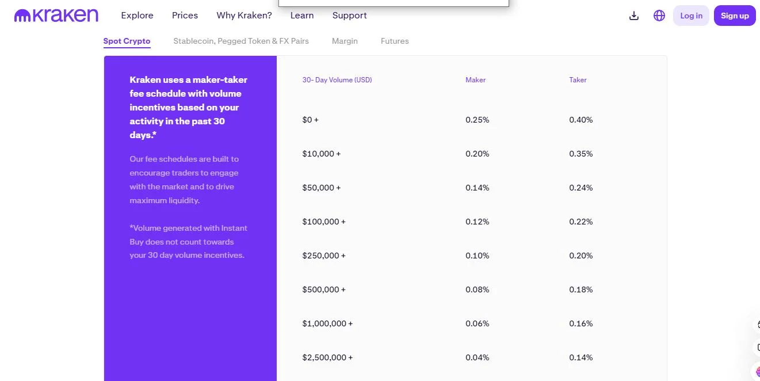
Task: Open the Explore menu
Action: [136, 16]
